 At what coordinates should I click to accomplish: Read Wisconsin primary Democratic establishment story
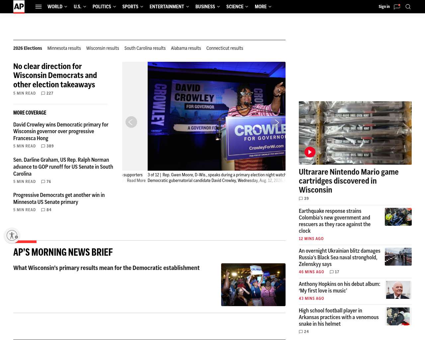point(106,268)
